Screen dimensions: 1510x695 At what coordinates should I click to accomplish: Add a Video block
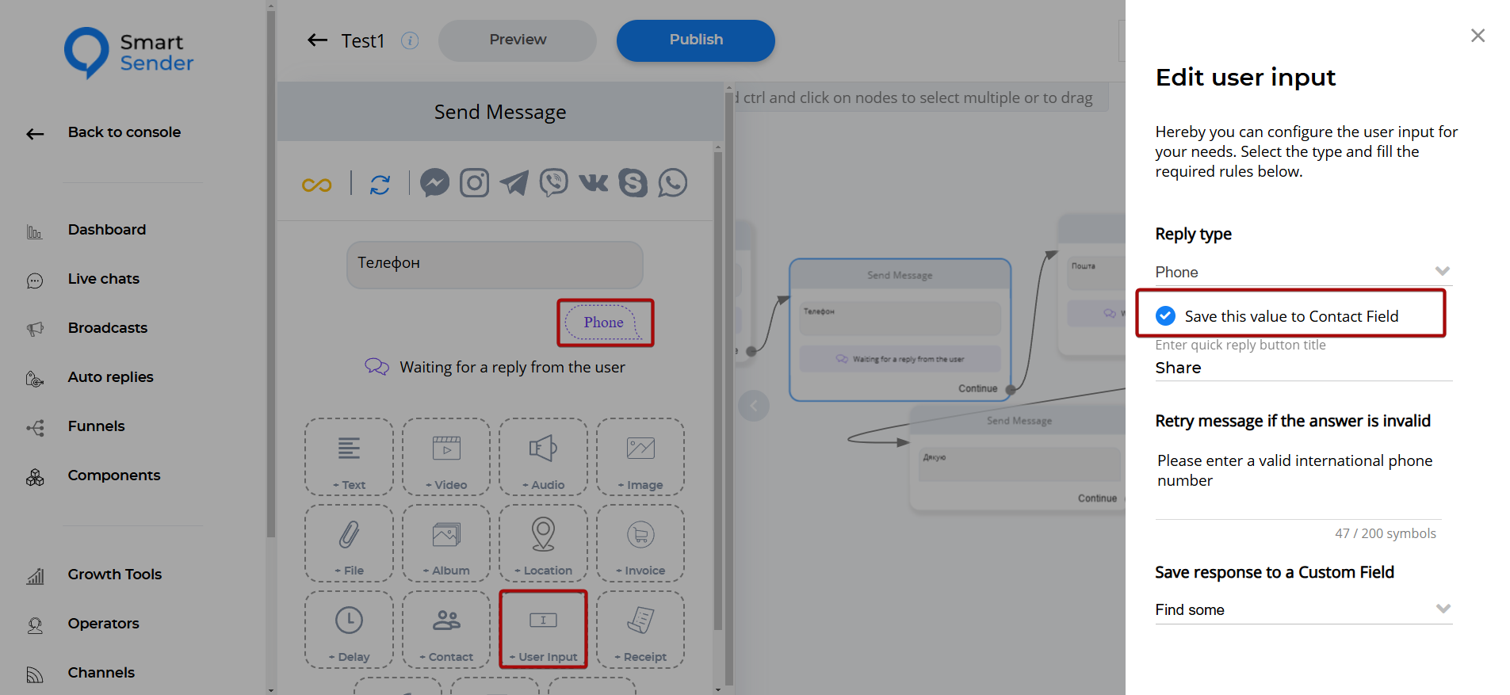446,457
